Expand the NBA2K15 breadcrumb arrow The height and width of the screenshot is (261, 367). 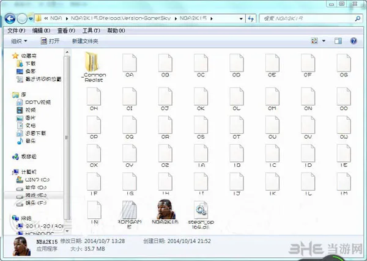pyautogui.click(x=212, y=18)
